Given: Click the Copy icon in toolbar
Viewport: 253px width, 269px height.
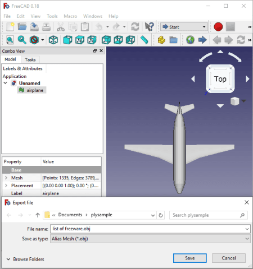Looking at the screenshot, I should pyautogui.click(x=73, y=27).
